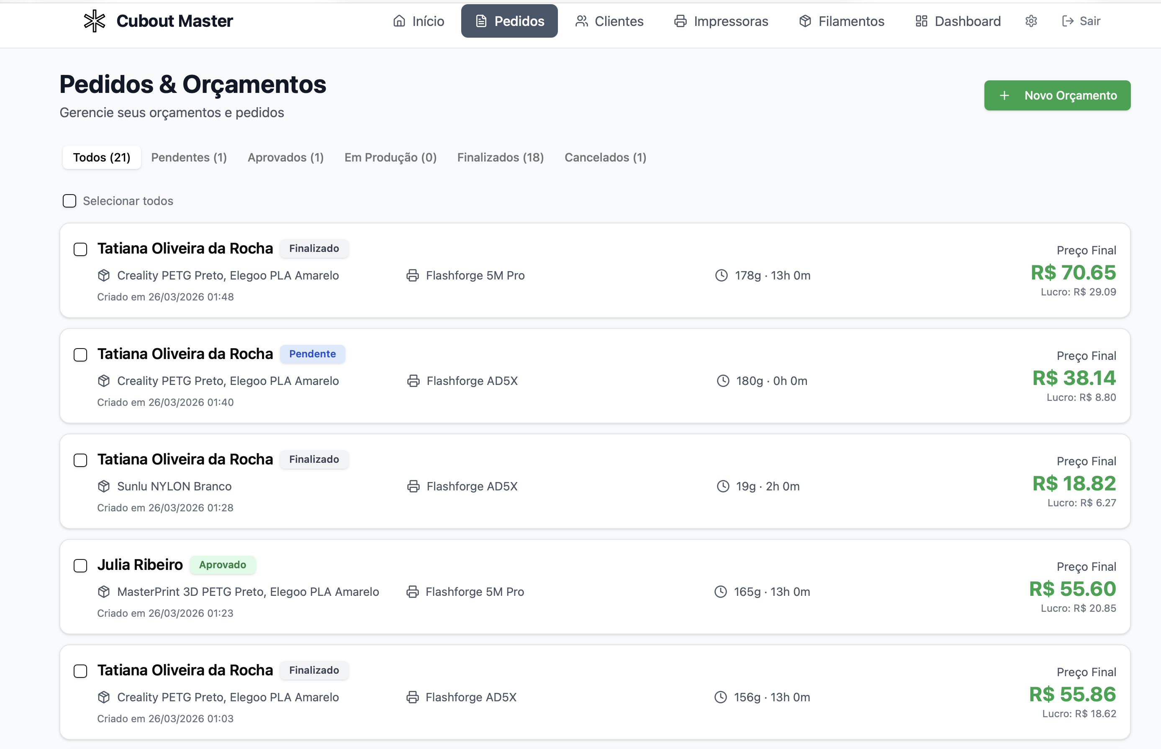The height and width of the screenshot is (749, 1161).
Task: Click 'Sunlu NYLON Branco' filament text
Action: [174, 486]
